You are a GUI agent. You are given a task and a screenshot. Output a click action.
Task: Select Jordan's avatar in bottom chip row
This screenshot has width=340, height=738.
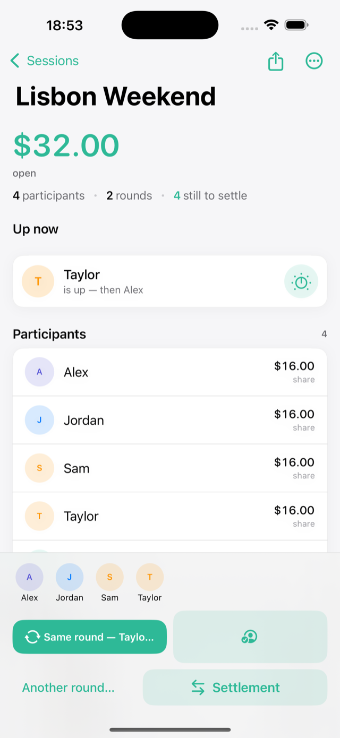tap(70, 577)
